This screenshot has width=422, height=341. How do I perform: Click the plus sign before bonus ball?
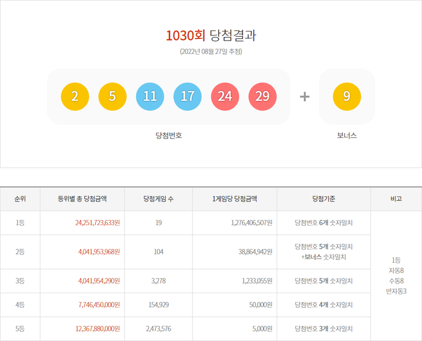click(304, 97)
